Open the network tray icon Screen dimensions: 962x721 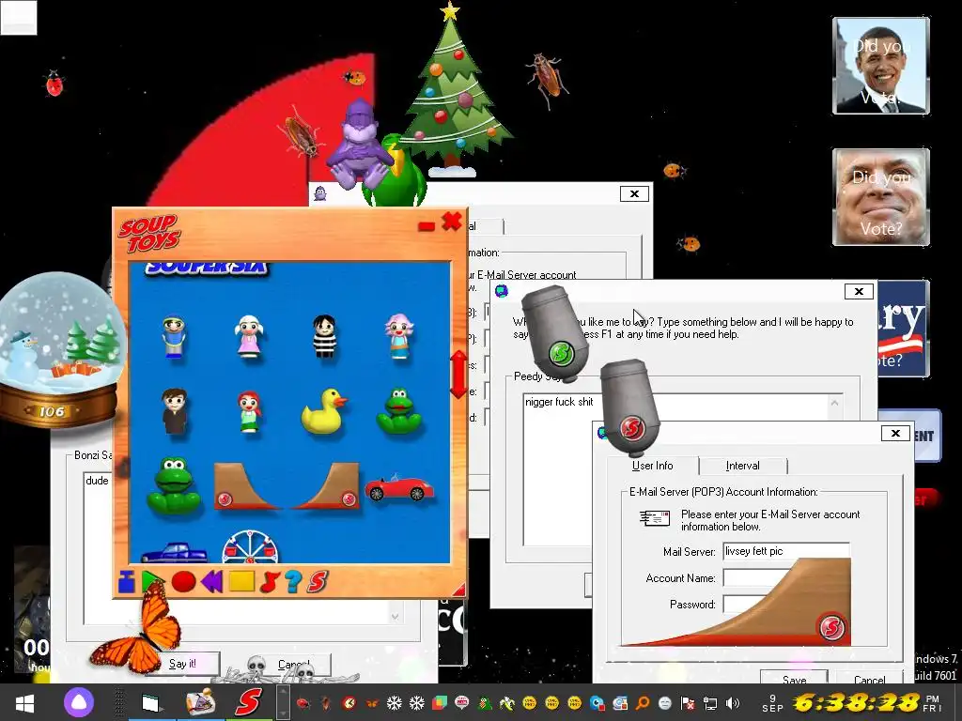[710, 702]
